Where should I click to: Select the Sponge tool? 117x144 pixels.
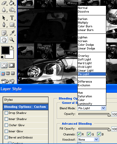tap(12, 10)
